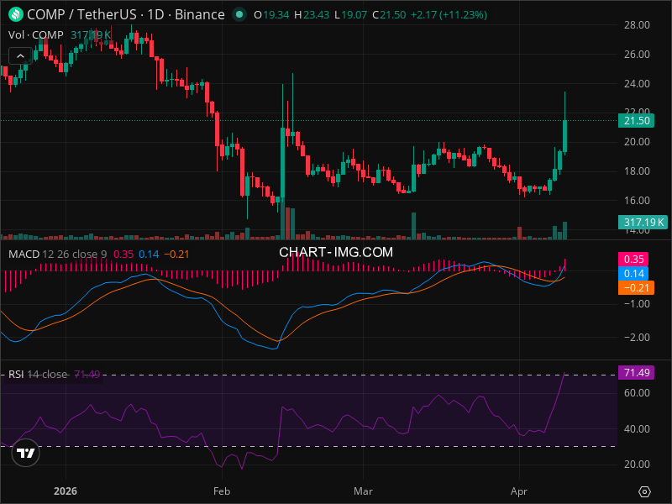Click the 71.49 RSI value label

[x=637, y=372]
